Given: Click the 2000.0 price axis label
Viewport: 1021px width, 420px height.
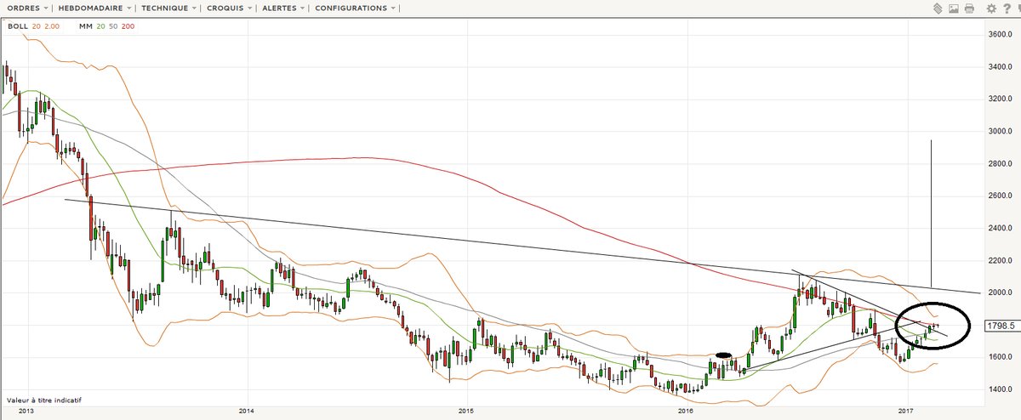Looking at the screenshot, I should (999, 292).
